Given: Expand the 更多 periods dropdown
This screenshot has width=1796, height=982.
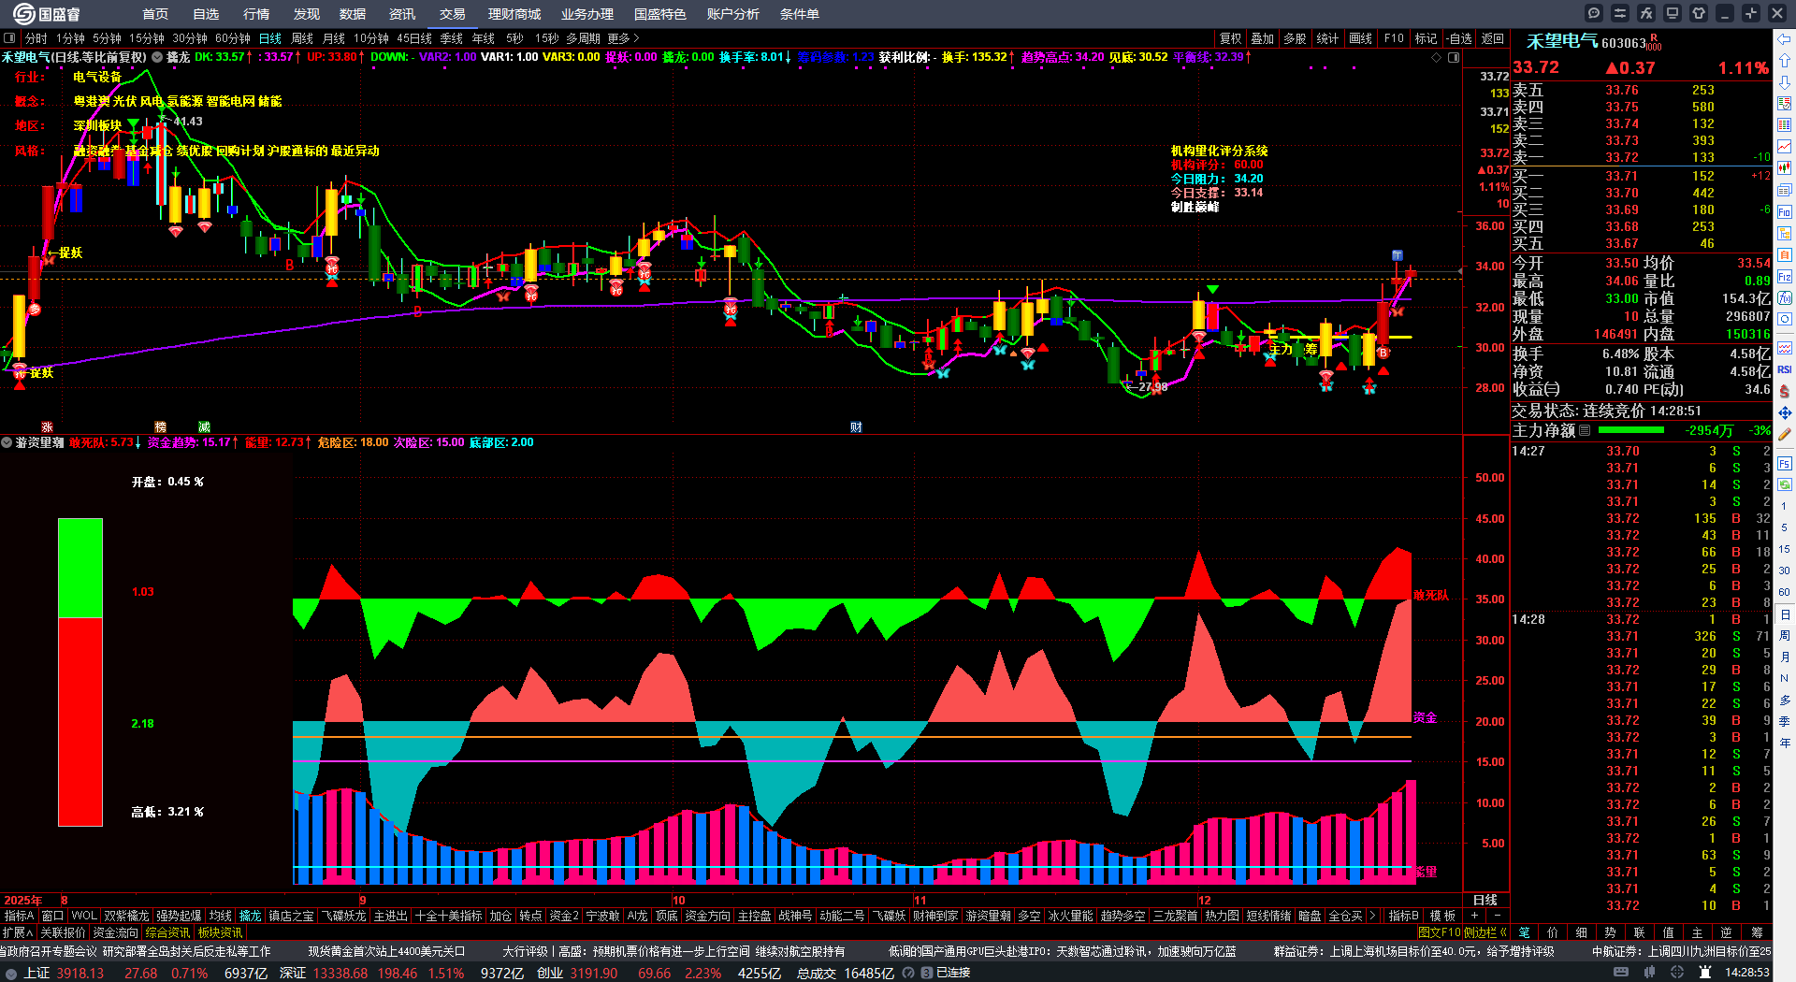Looking at the screenshot, I should tap(623, 38).
